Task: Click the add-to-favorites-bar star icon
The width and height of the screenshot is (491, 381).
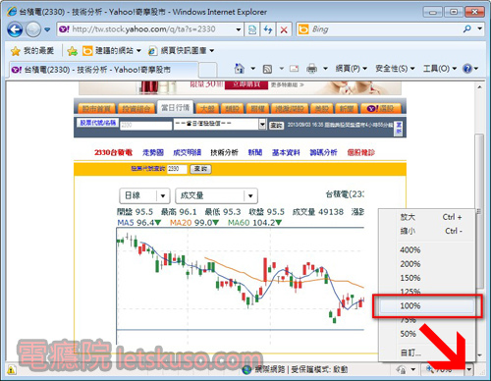Action: click(x=72, y=51)
